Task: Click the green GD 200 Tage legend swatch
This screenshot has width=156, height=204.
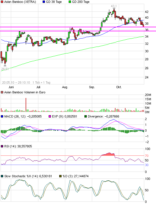Action: coord(70,2)
